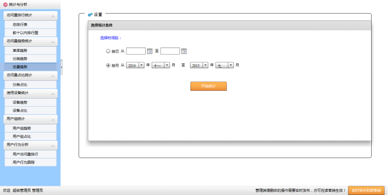Collapse the 访问量排行统计 section
This screenshot has width=388, height=195.
(53, 16)
